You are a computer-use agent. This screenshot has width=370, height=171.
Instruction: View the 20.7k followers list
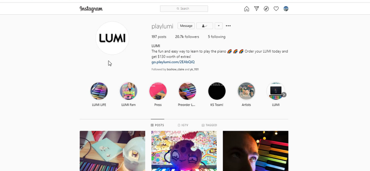pyautogui.click(x=187, y=37)
